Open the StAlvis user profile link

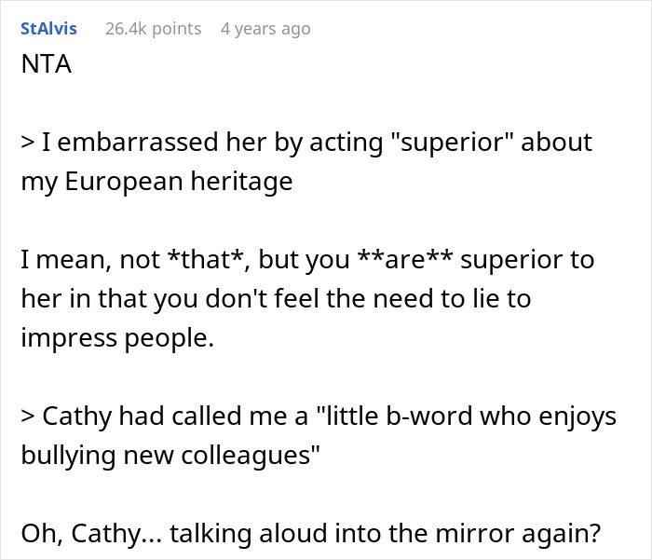48,29
